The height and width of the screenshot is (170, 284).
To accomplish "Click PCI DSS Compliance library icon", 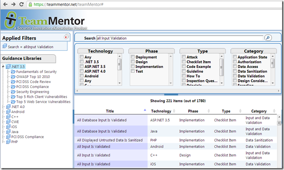I will (8, 137).
